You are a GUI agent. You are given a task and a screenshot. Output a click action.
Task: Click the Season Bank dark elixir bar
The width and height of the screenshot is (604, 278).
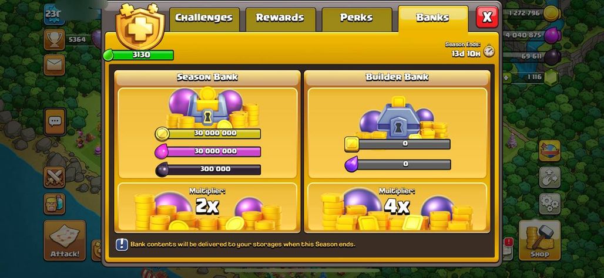click(x=208, y=169)
